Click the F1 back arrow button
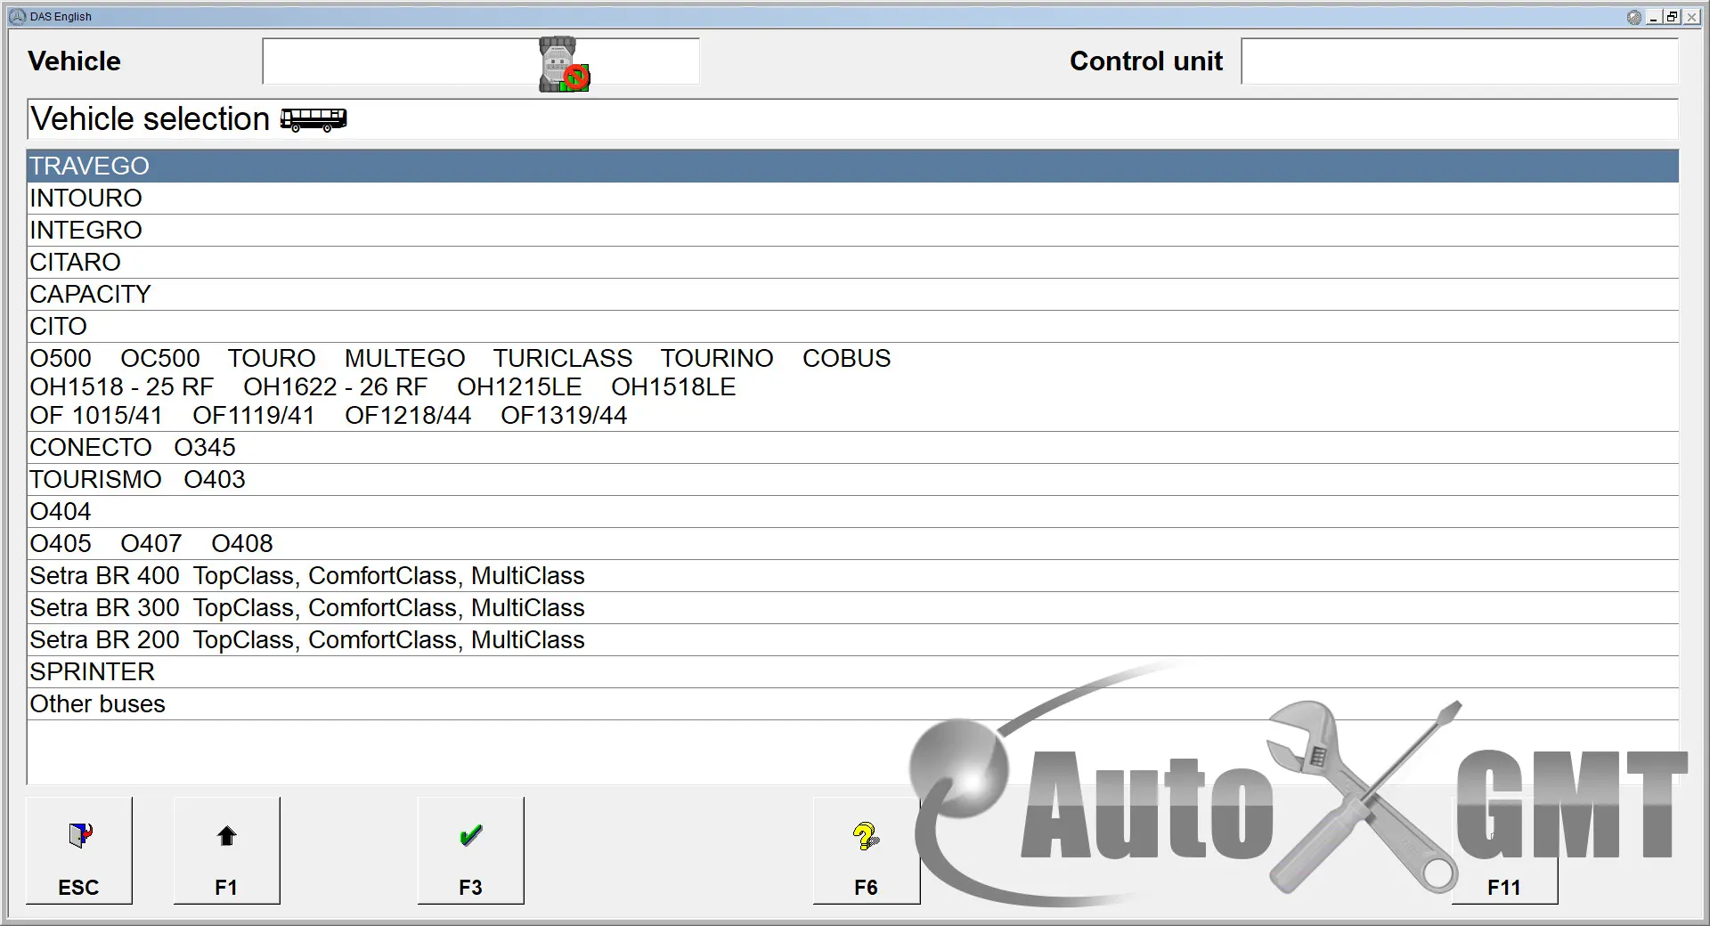Image resolution: width=1710 pixels, height=926 pixels. [226, 850]
